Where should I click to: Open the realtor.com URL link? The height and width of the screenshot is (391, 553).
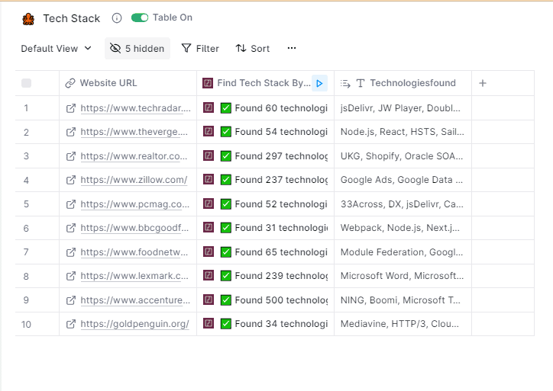click(134, 156)
